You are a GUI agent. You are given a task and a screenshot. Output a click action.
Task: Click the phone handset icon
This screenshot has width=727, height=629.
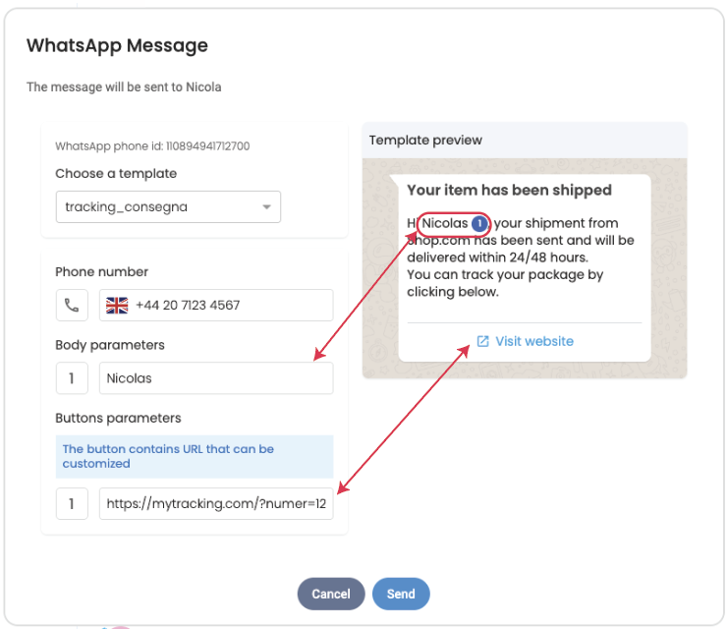click(x=72, y=306)
